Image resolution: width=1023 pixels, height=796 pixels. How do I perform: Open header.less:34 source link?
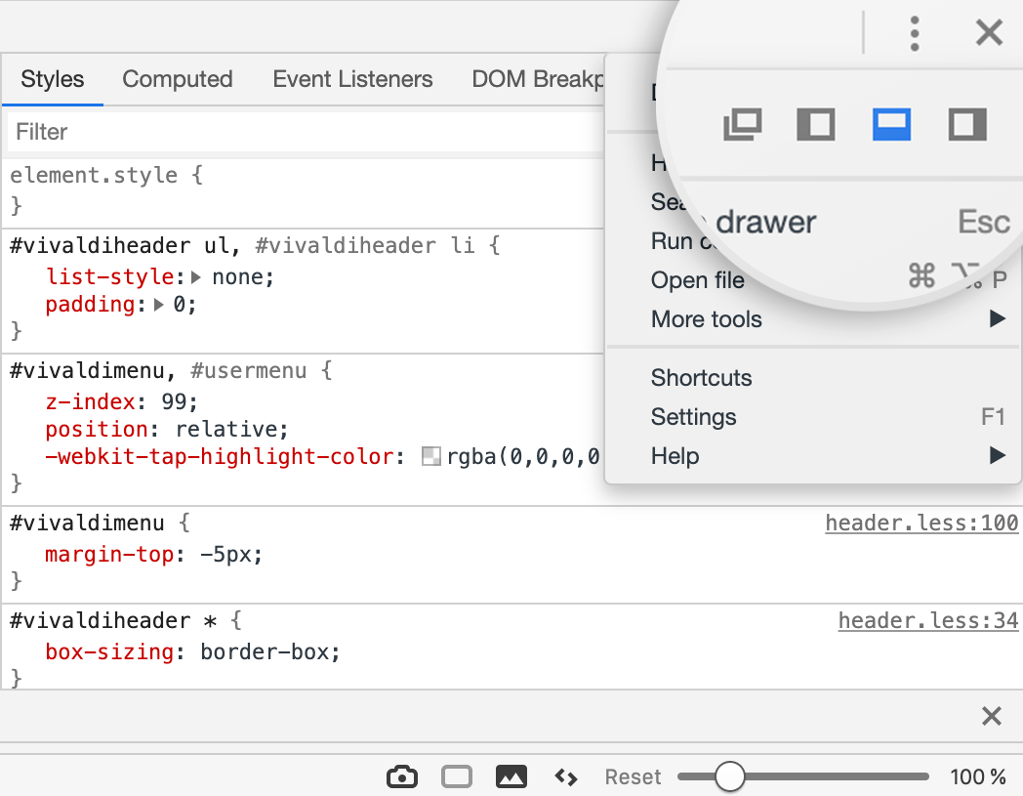point(927,620)
